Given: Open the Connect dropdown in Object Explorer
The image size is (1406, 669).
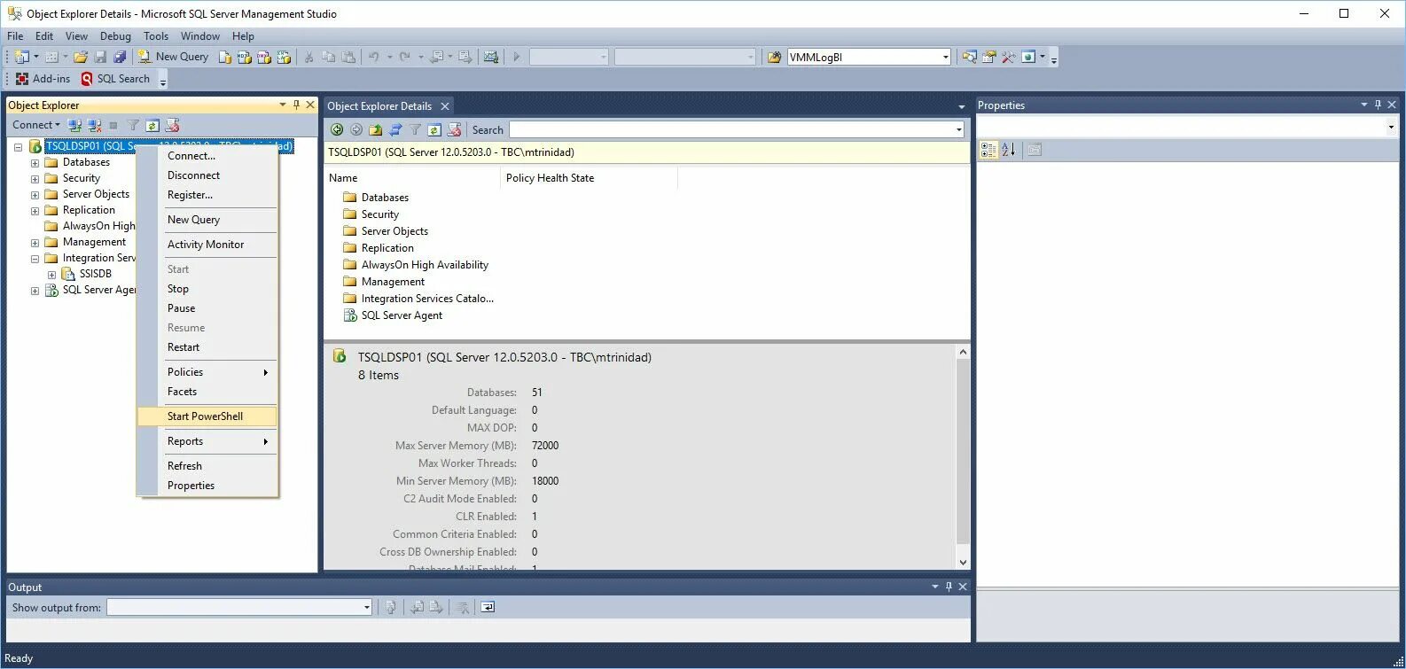Looking at the screenshot, I should pos(36,125).
